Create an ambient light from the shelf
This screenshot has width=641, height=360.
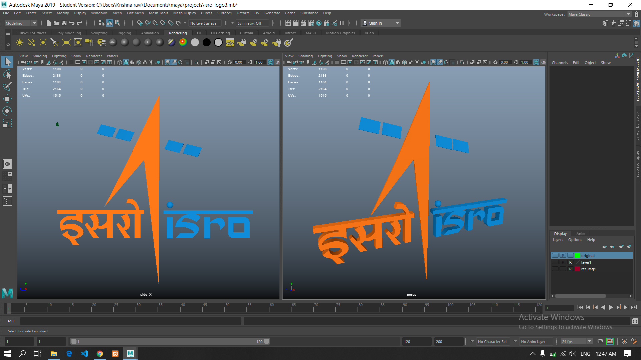pos(20,42)
